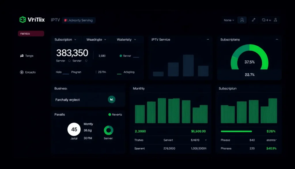This screenshot has height=169, width=295.
Task: Click the person icon at far right of header
Action: point(275,20)
